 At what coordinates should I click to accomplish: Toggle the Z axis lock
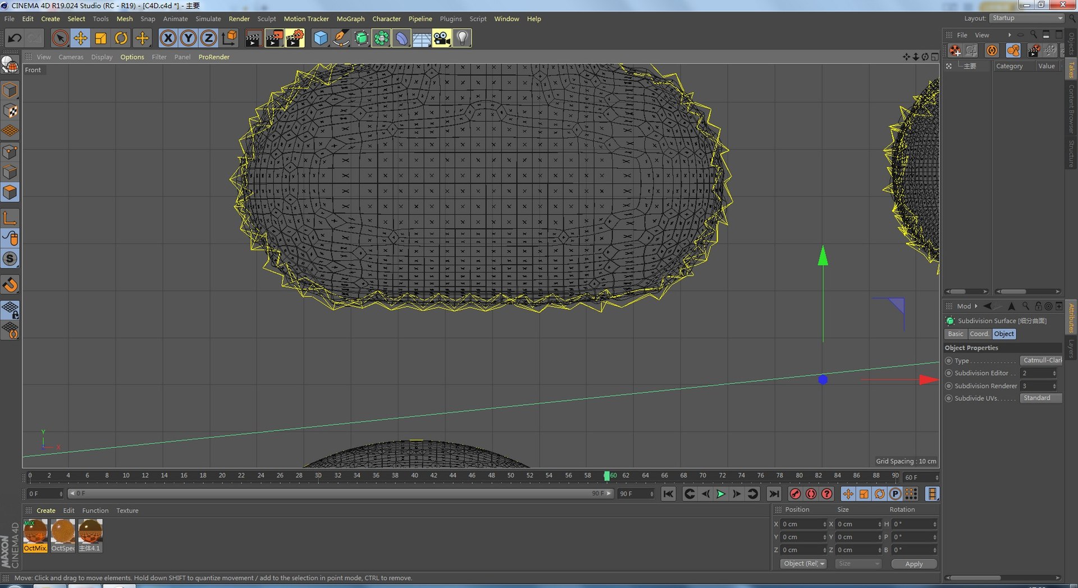click(x=208, y=38)
